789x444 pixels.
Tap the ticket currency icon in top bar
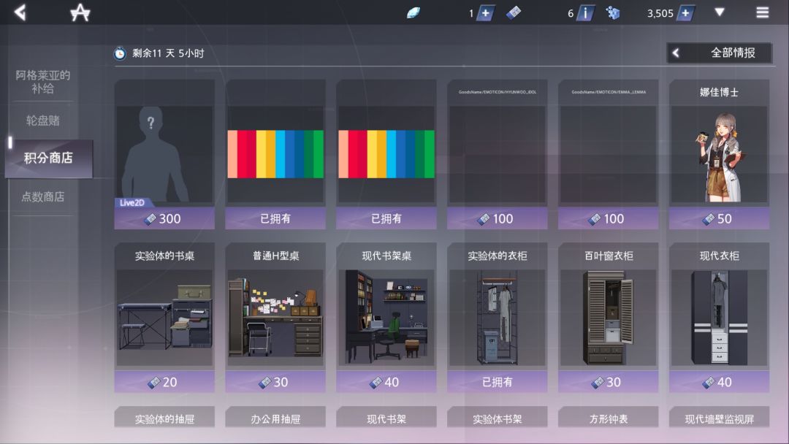point(514,12)
